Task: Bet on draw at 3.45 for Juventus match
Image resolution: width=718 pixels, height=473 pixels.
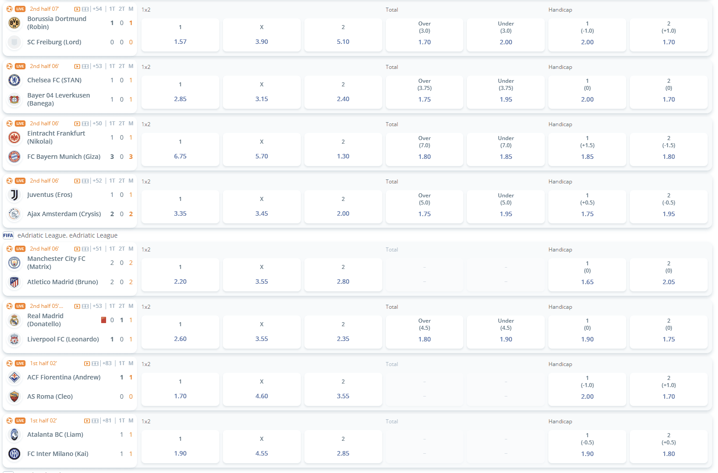Action: 262,207
